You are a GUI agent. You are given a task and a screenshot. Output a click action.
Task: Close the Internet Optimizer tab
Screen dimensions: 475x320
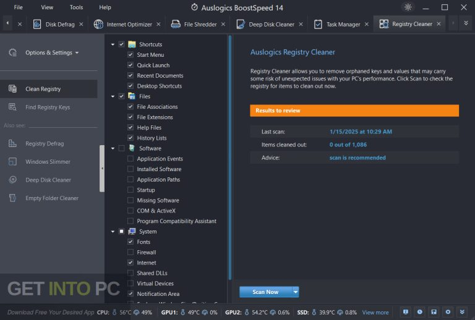pyautogui.click(x=158, y=24)
